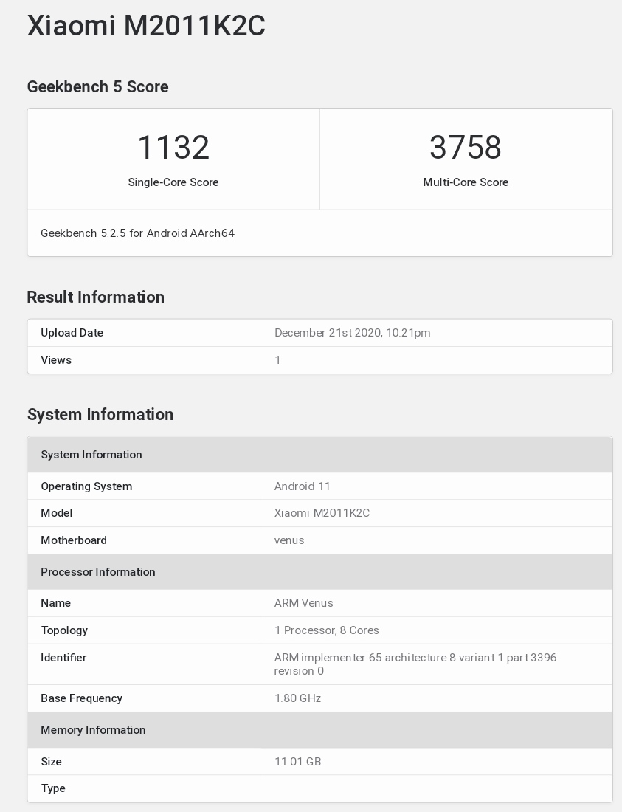Click the "Result Information" heading
The image size is (622, 812).
tap(96, 297)
